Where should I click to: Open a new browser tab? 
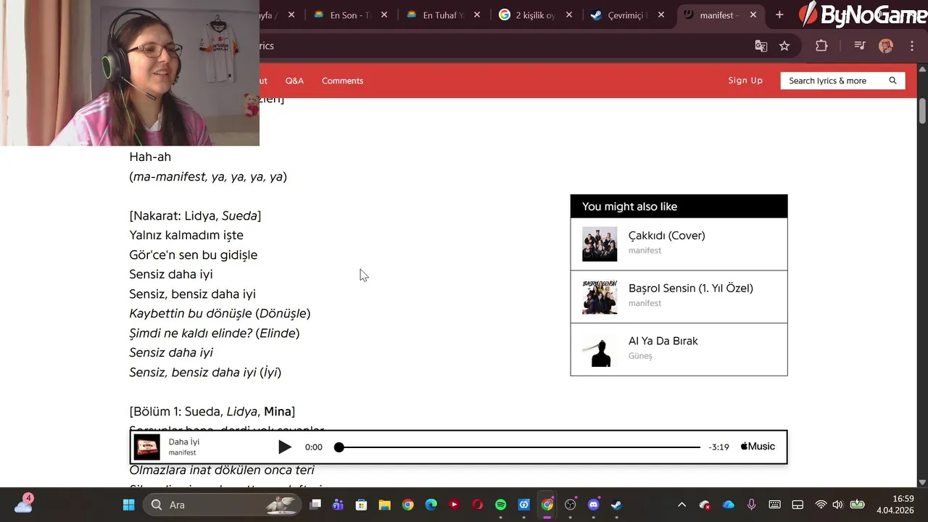(779, 14)
